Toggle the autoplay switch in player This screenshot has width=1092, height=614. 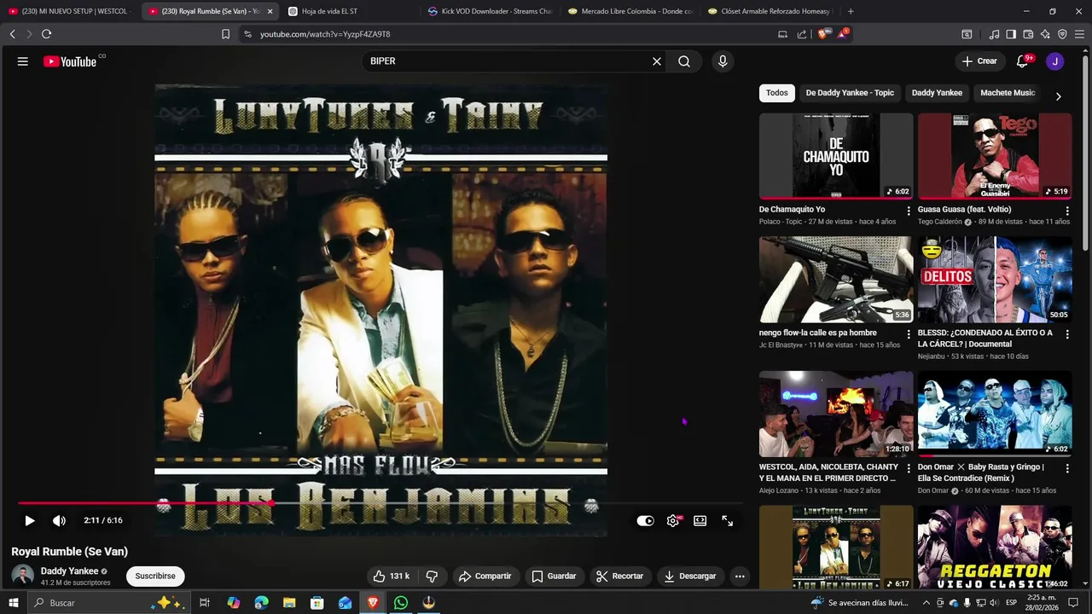click(646, 521)
